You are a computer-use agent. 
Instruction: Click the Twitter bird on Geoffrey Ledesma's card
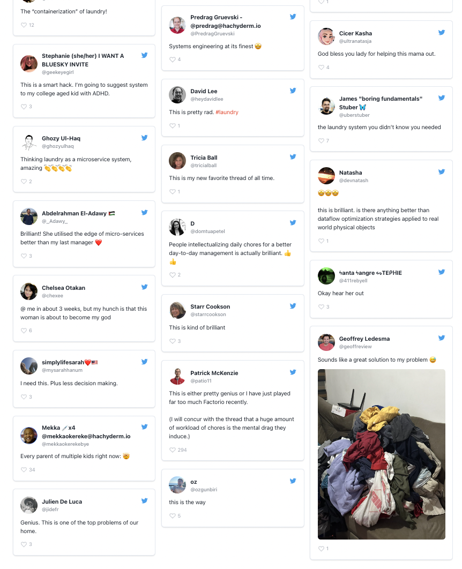pos(441,338)
